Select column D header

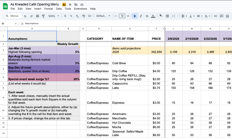point(99,29)
